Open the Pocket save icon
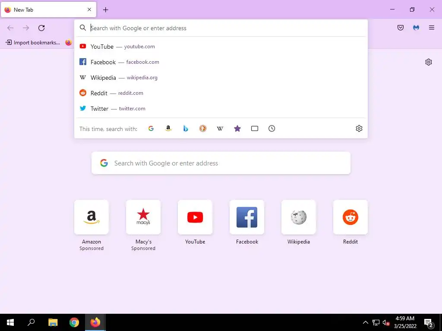This screenshot has width=442, height=331. (x=401, y=28)
